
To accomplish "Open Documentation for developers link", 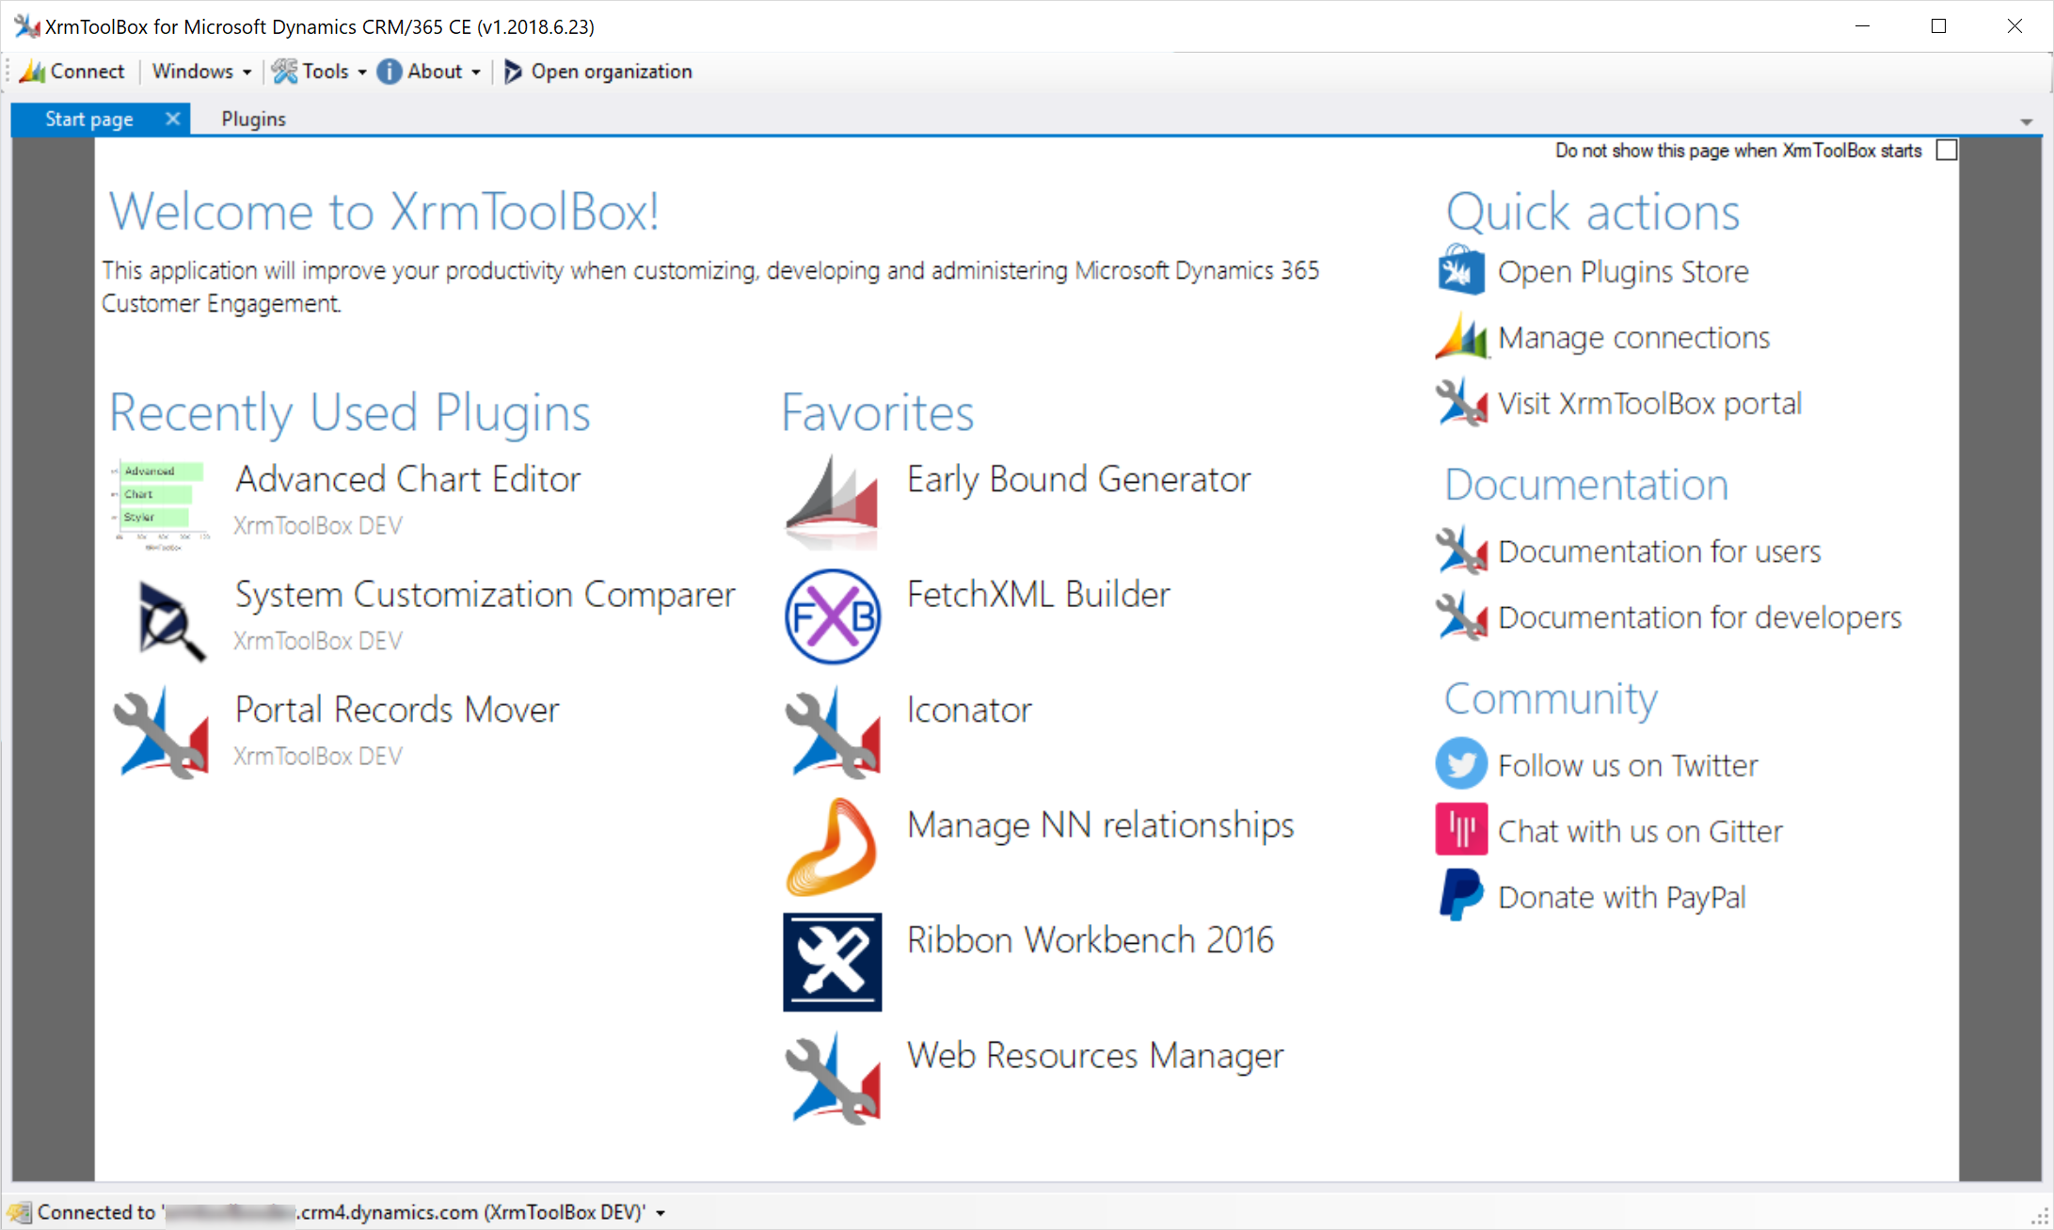I will tap(1698, 617).
